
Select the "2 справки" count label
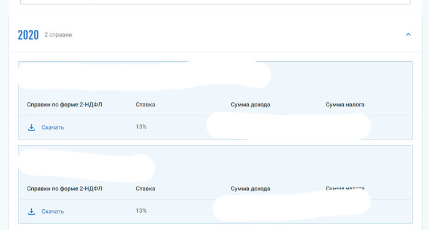pos(58,35)
